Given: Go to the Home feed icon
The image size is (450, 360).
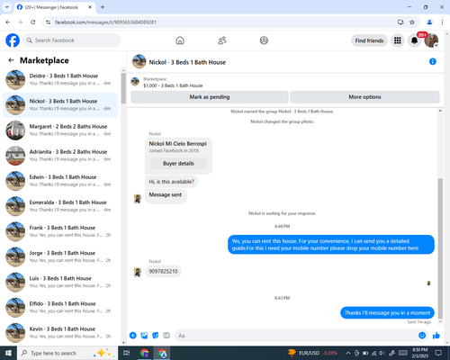Looking at the screenshot, I should point(180,40).
